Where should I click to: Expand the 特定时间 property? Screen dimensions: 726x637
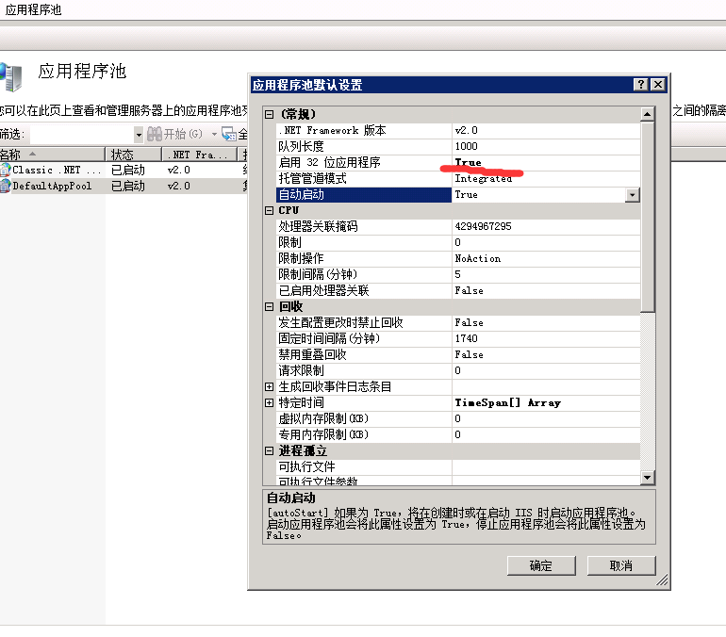[x=269, y=403]
